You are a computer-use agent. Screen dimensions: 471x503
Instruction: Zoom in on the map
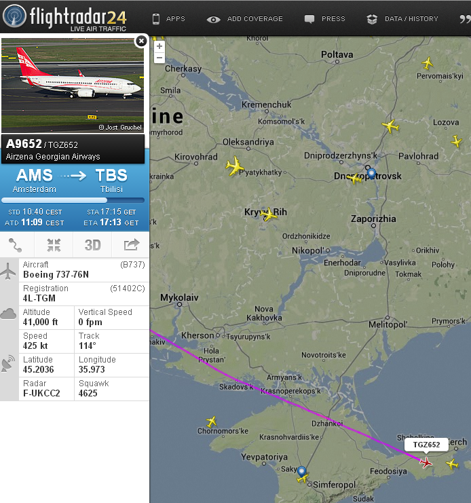[159, 46]
